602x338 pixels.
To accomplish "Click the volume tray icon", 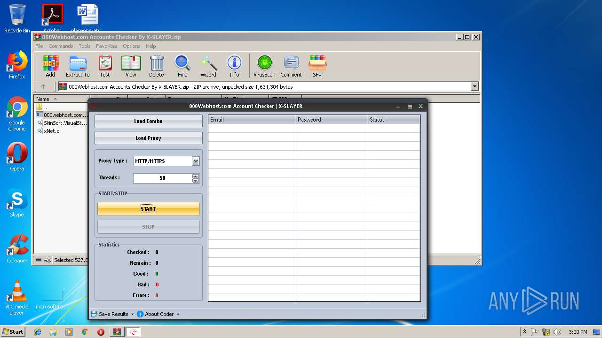I will [x=557, y=332].
